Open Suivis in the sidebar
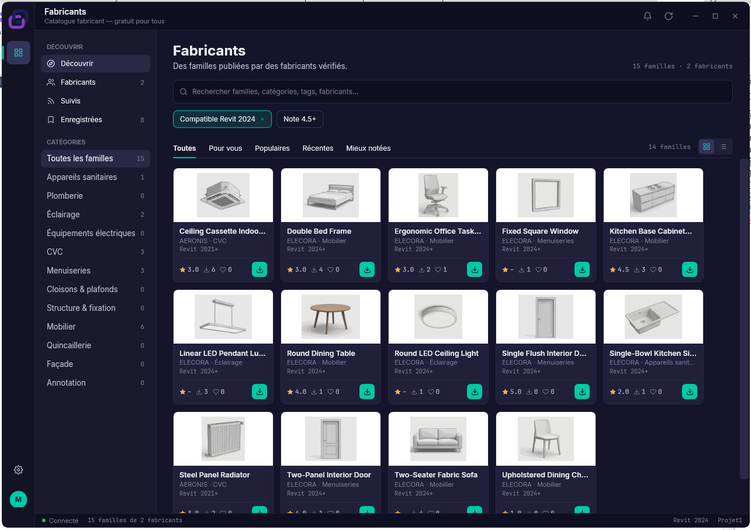Image resolution: width=751 pixels, height=530 pixels. click(95, 101)
